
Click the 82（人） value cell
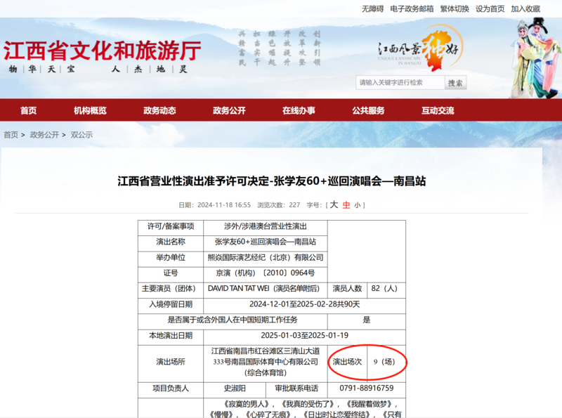pyautogui.click(x=386, y=289)
